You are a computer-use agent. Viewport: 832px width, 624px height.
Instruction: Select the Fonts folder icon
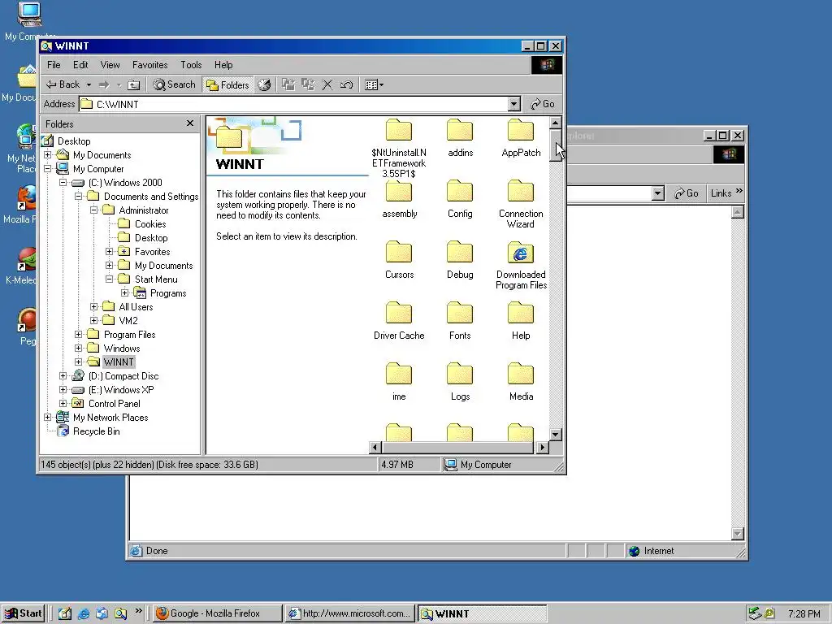click(x=460, y=313)
